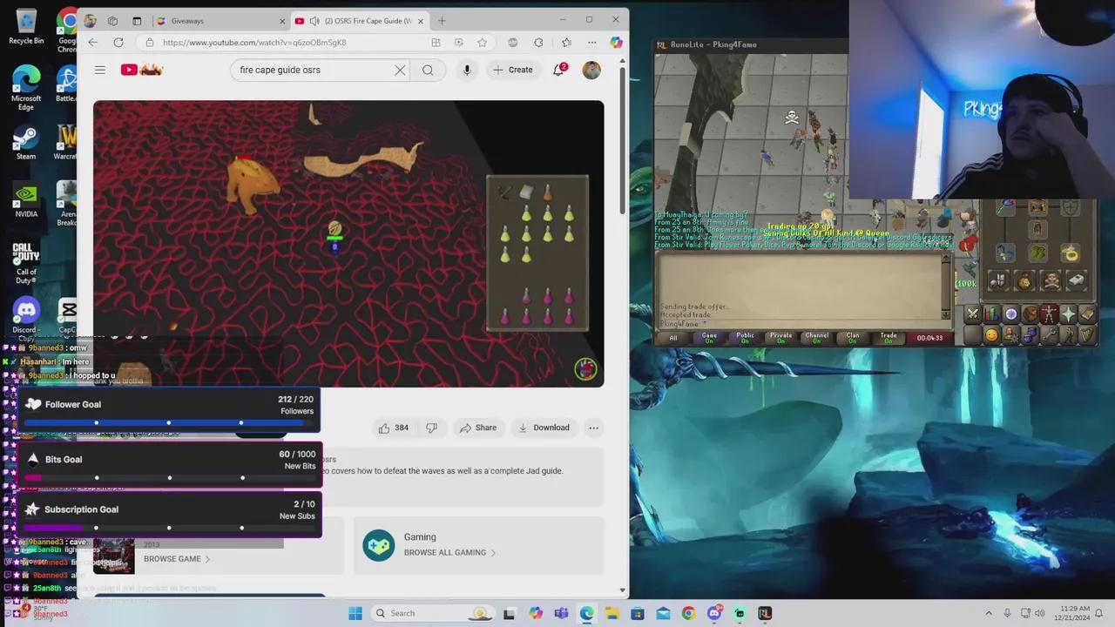
Task: Click the Follower Goal progress bar
Action: (x=168, y=422)
